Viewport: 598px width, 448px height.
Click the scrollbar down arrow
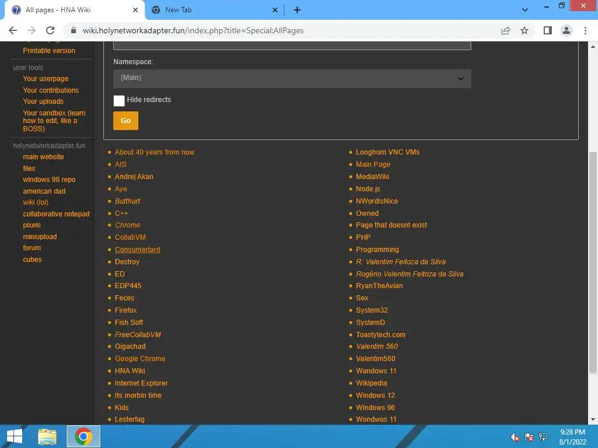(593, 420)
